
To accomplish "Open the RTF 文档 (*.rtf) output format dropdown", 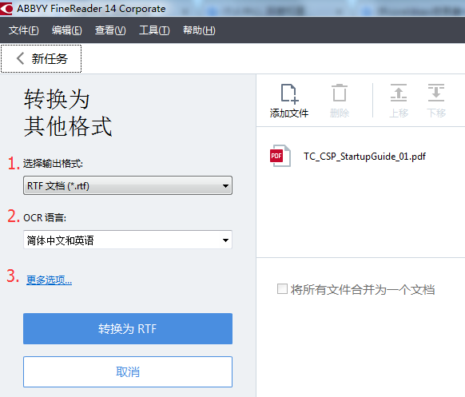I will pos(128,185).
